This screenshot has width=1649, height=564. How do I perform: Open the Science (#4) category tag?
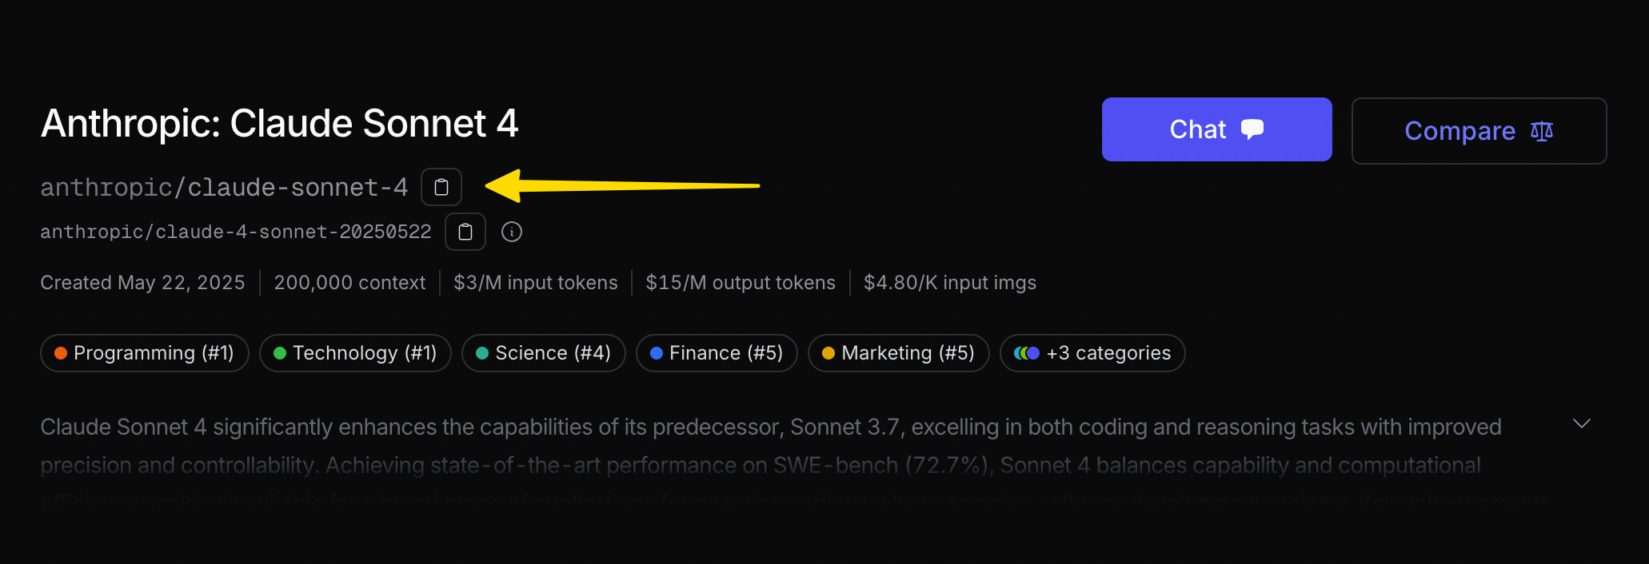544,353
